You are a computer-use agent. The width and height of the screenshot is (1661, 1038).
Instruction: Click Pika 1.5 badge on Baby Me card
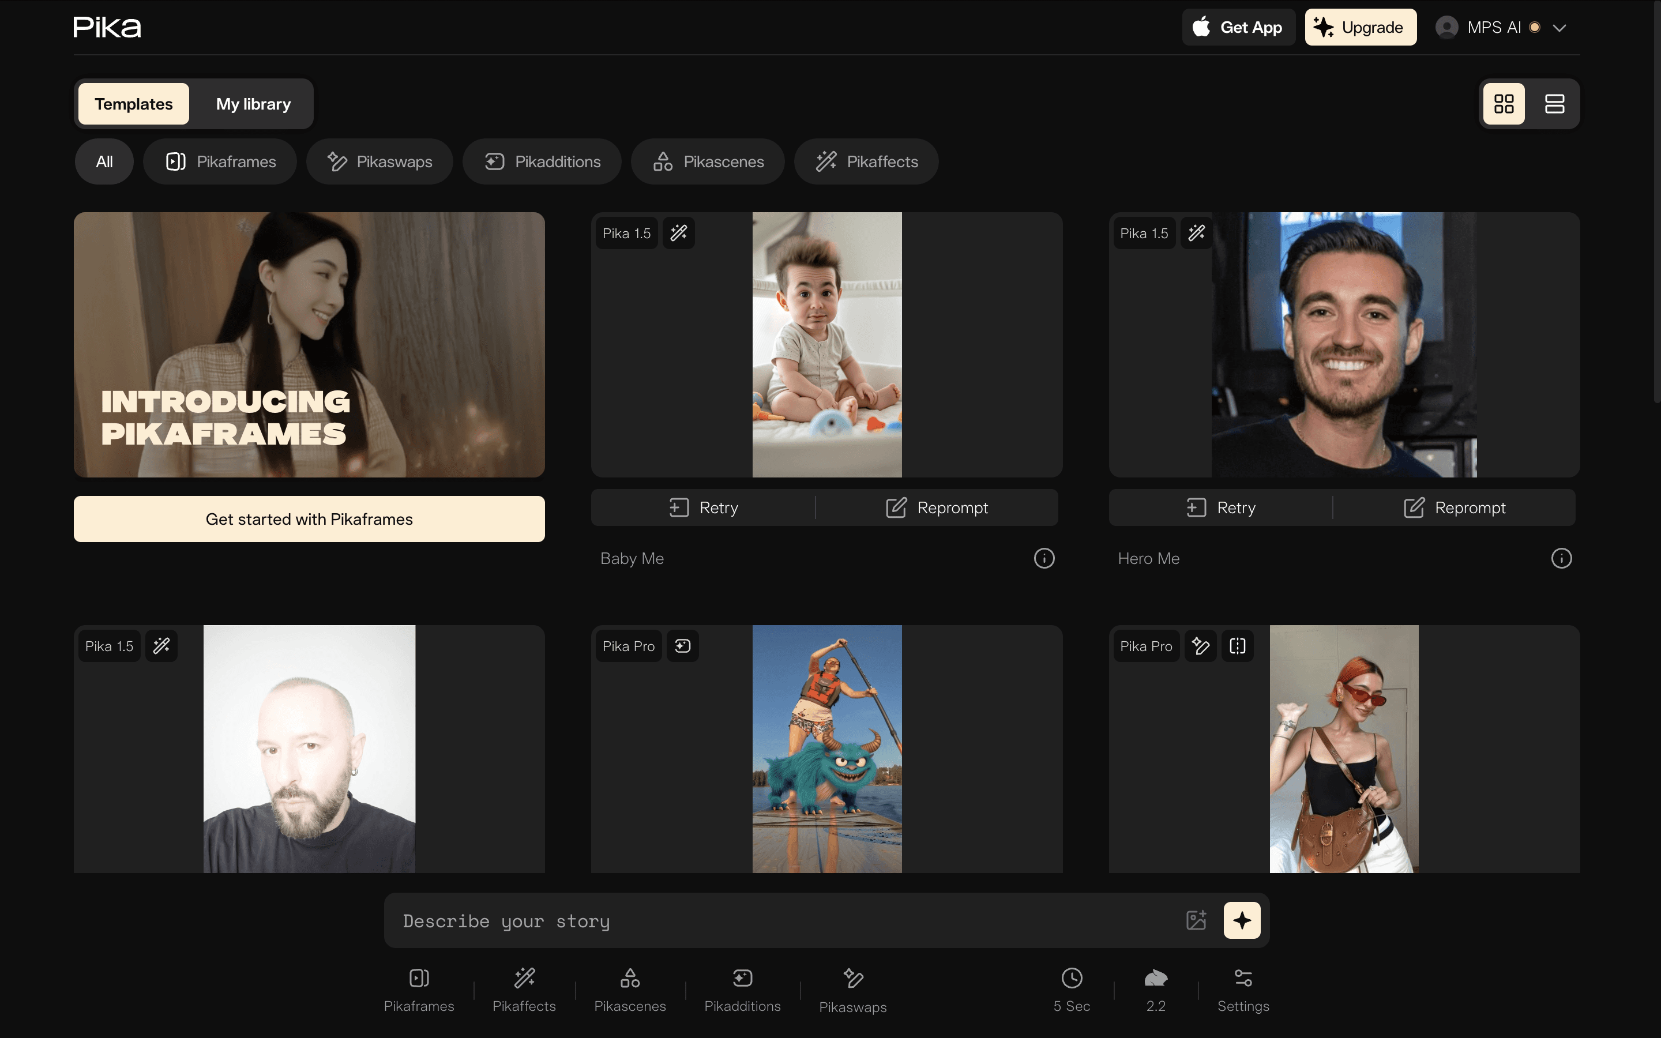click(x=627, y=234)
